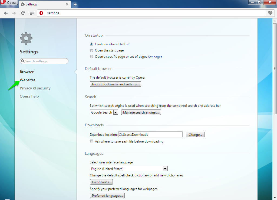Image resolution: width=277 pixels, height=200 pixels.
Task: Click the magnifier in the search settings box
Action: pos(23,61)
